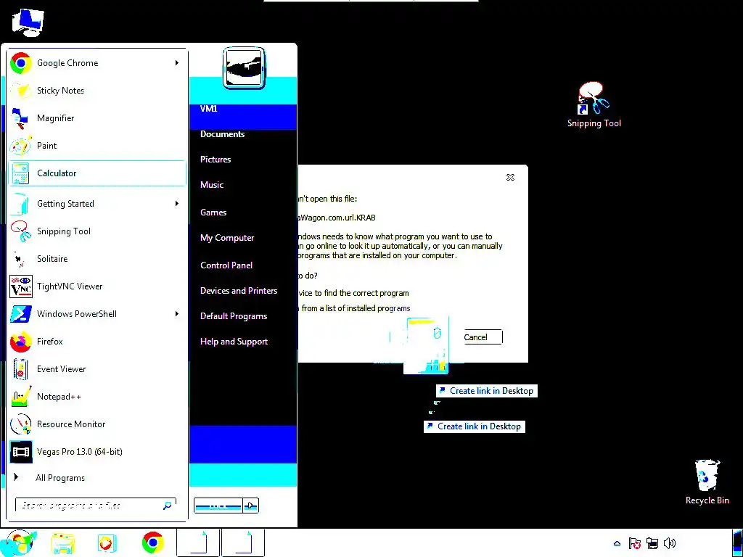This screenshot has height=557, width=743.
Task: Click Cancel in the file open dialog
Action: coord(483,337)
